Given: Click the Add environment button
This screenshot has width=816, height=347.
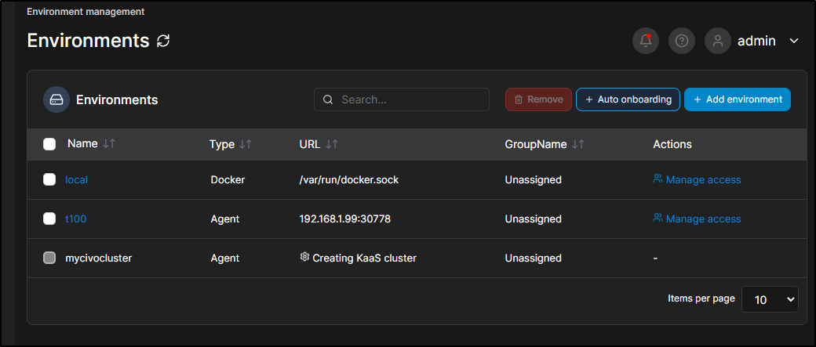Looking at the screenshot, I should pos(738,99).
